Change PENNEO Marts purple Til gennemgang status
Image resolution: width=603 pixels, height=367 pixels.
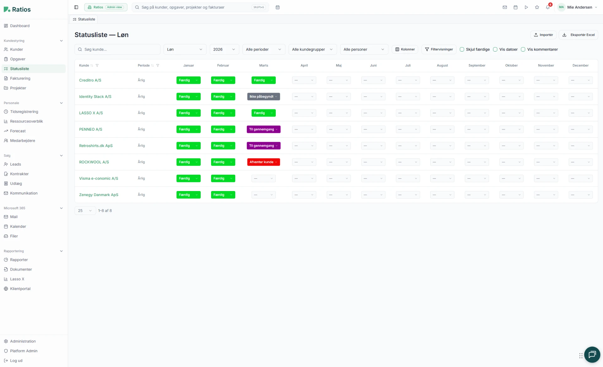tap(263, 129)
